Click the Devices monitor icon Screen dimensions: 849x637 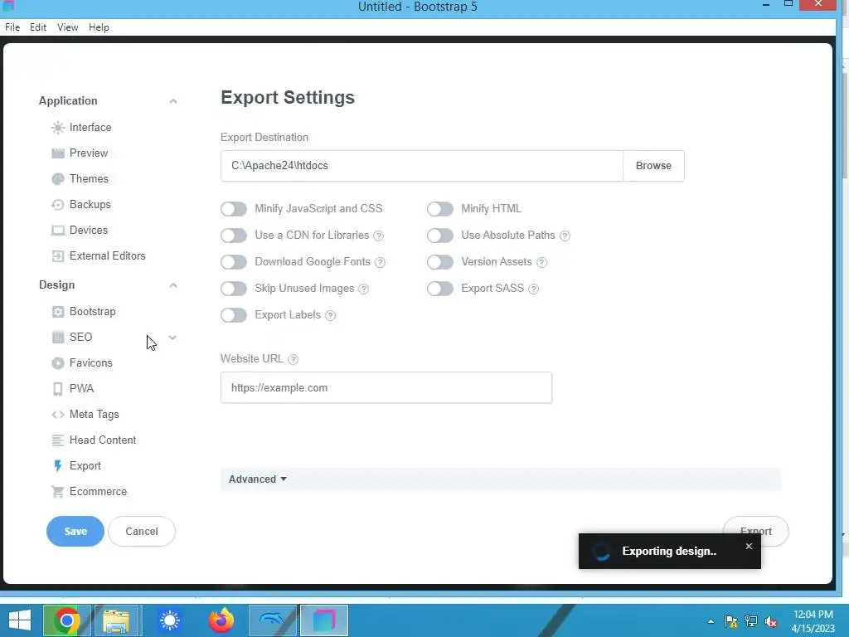57,231
